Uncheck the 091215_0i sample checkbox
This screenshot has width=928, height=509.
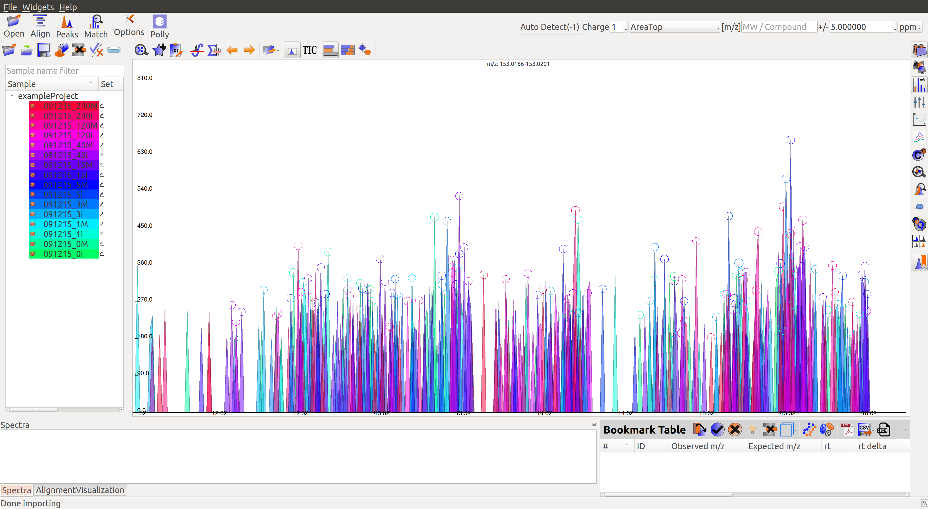(x=33, y=254)
